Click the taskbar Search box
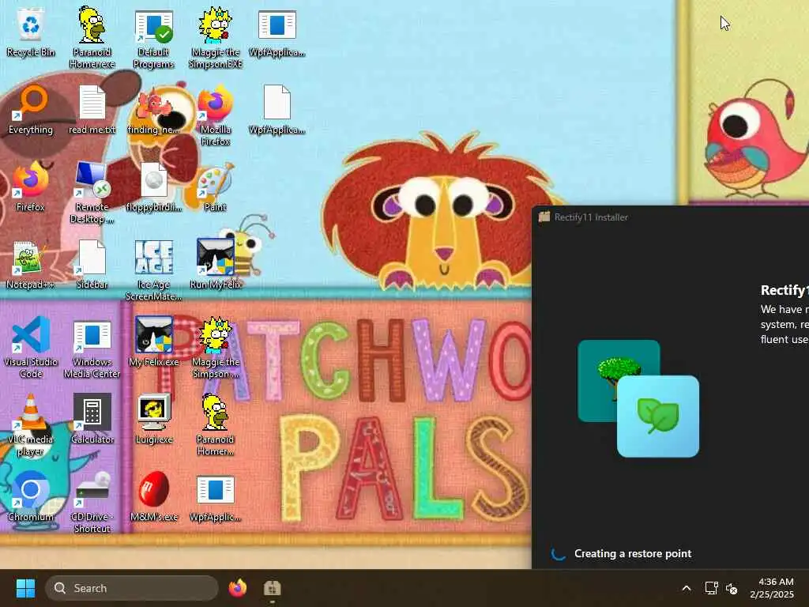Image resolution: width=809 pixels, height=607 pixels. 132,588
